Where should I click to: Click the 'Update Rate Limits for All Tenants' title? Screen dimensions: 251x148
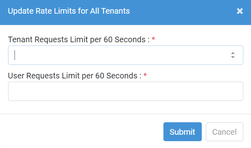[x=69, y=11]
